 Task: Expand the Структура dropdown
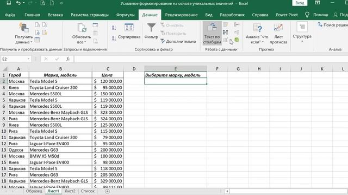point(302,41)
